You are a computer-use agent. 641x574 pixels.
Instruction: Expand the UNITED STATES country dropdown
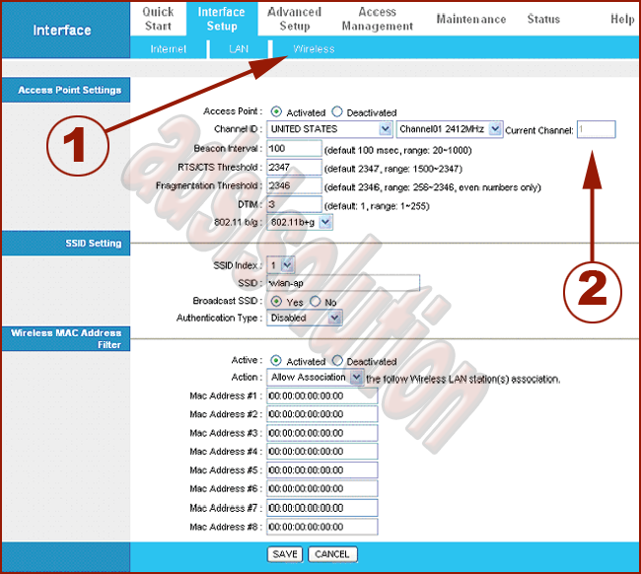tap(329, 129)
